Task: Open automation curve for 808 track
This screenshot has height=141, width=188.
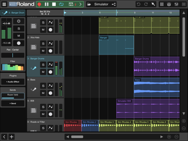Action: (x=50, y=107)
